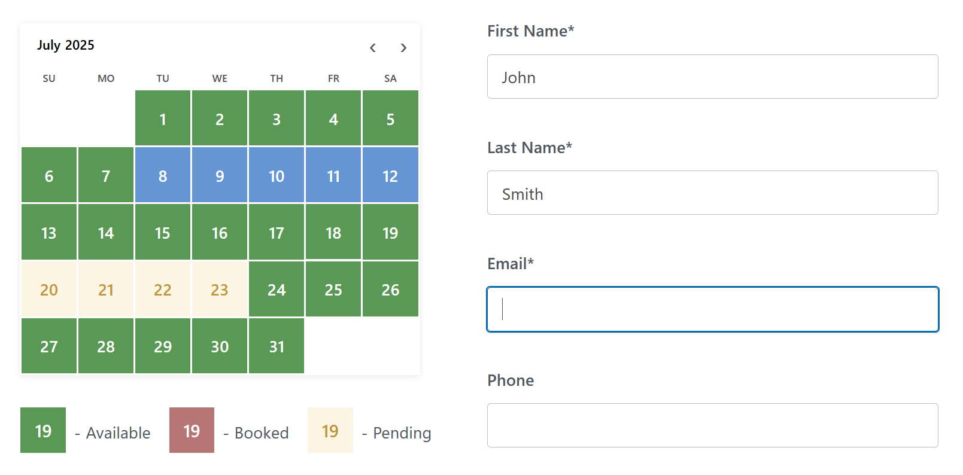Viewport: 963px width, 475px height.
Task: Focus the Phone input box
Action: coord(712,425)
